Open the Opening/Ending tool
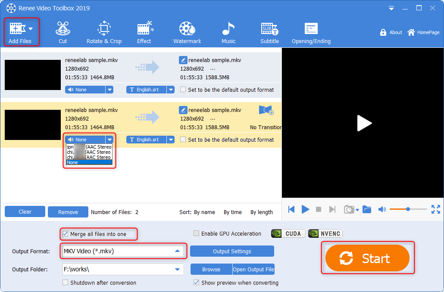 (311, 33)
